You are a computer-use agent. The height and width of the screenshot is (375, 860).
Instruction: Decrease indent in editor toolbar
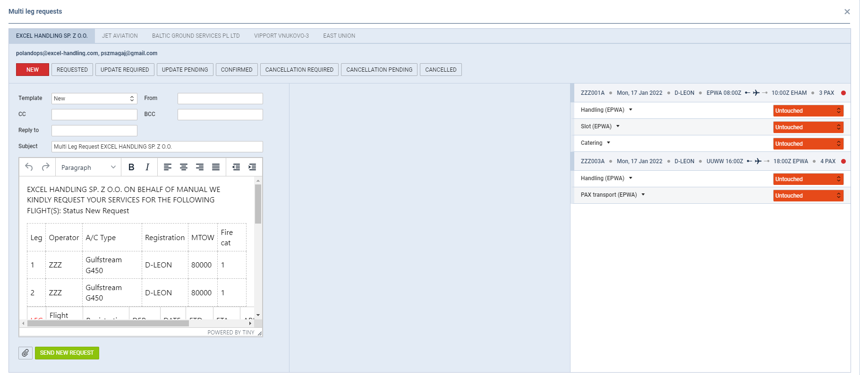(236, 167)
